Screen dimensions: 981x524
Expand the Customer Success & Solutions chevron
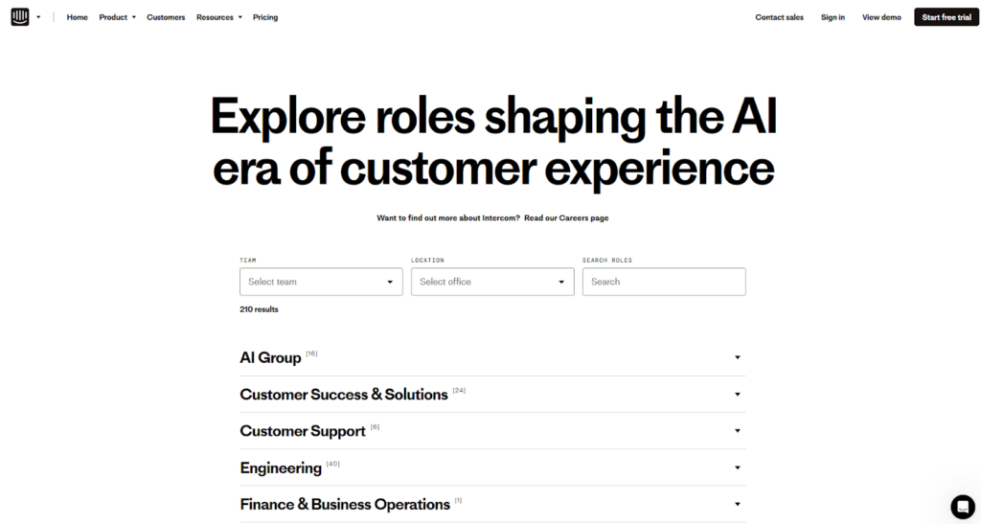[x=737, y=394]
